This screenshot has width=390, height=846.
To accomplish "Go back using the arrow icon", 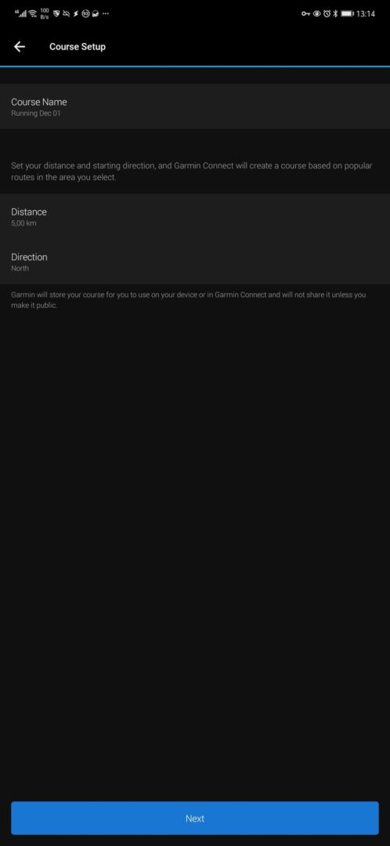I will (20, 47).
